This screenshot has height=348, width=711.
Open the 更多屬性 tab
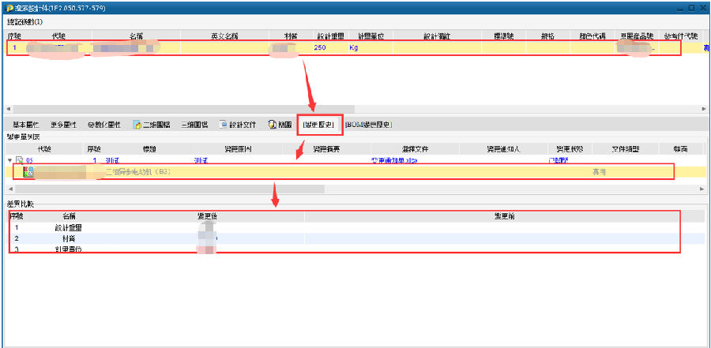(63, 125)
